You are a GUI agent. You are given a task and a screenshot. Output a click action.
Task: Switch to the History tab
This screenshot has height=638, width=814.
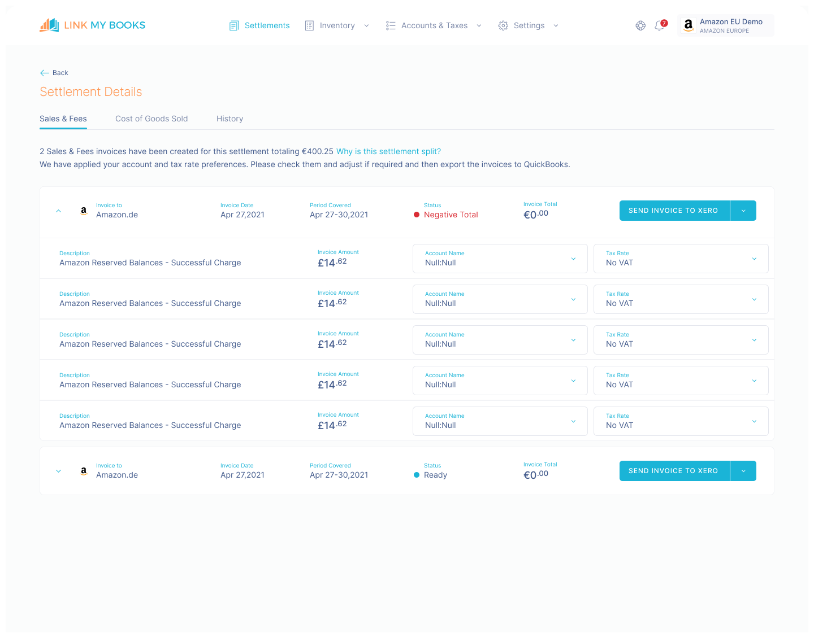click(x=230, y=119)
